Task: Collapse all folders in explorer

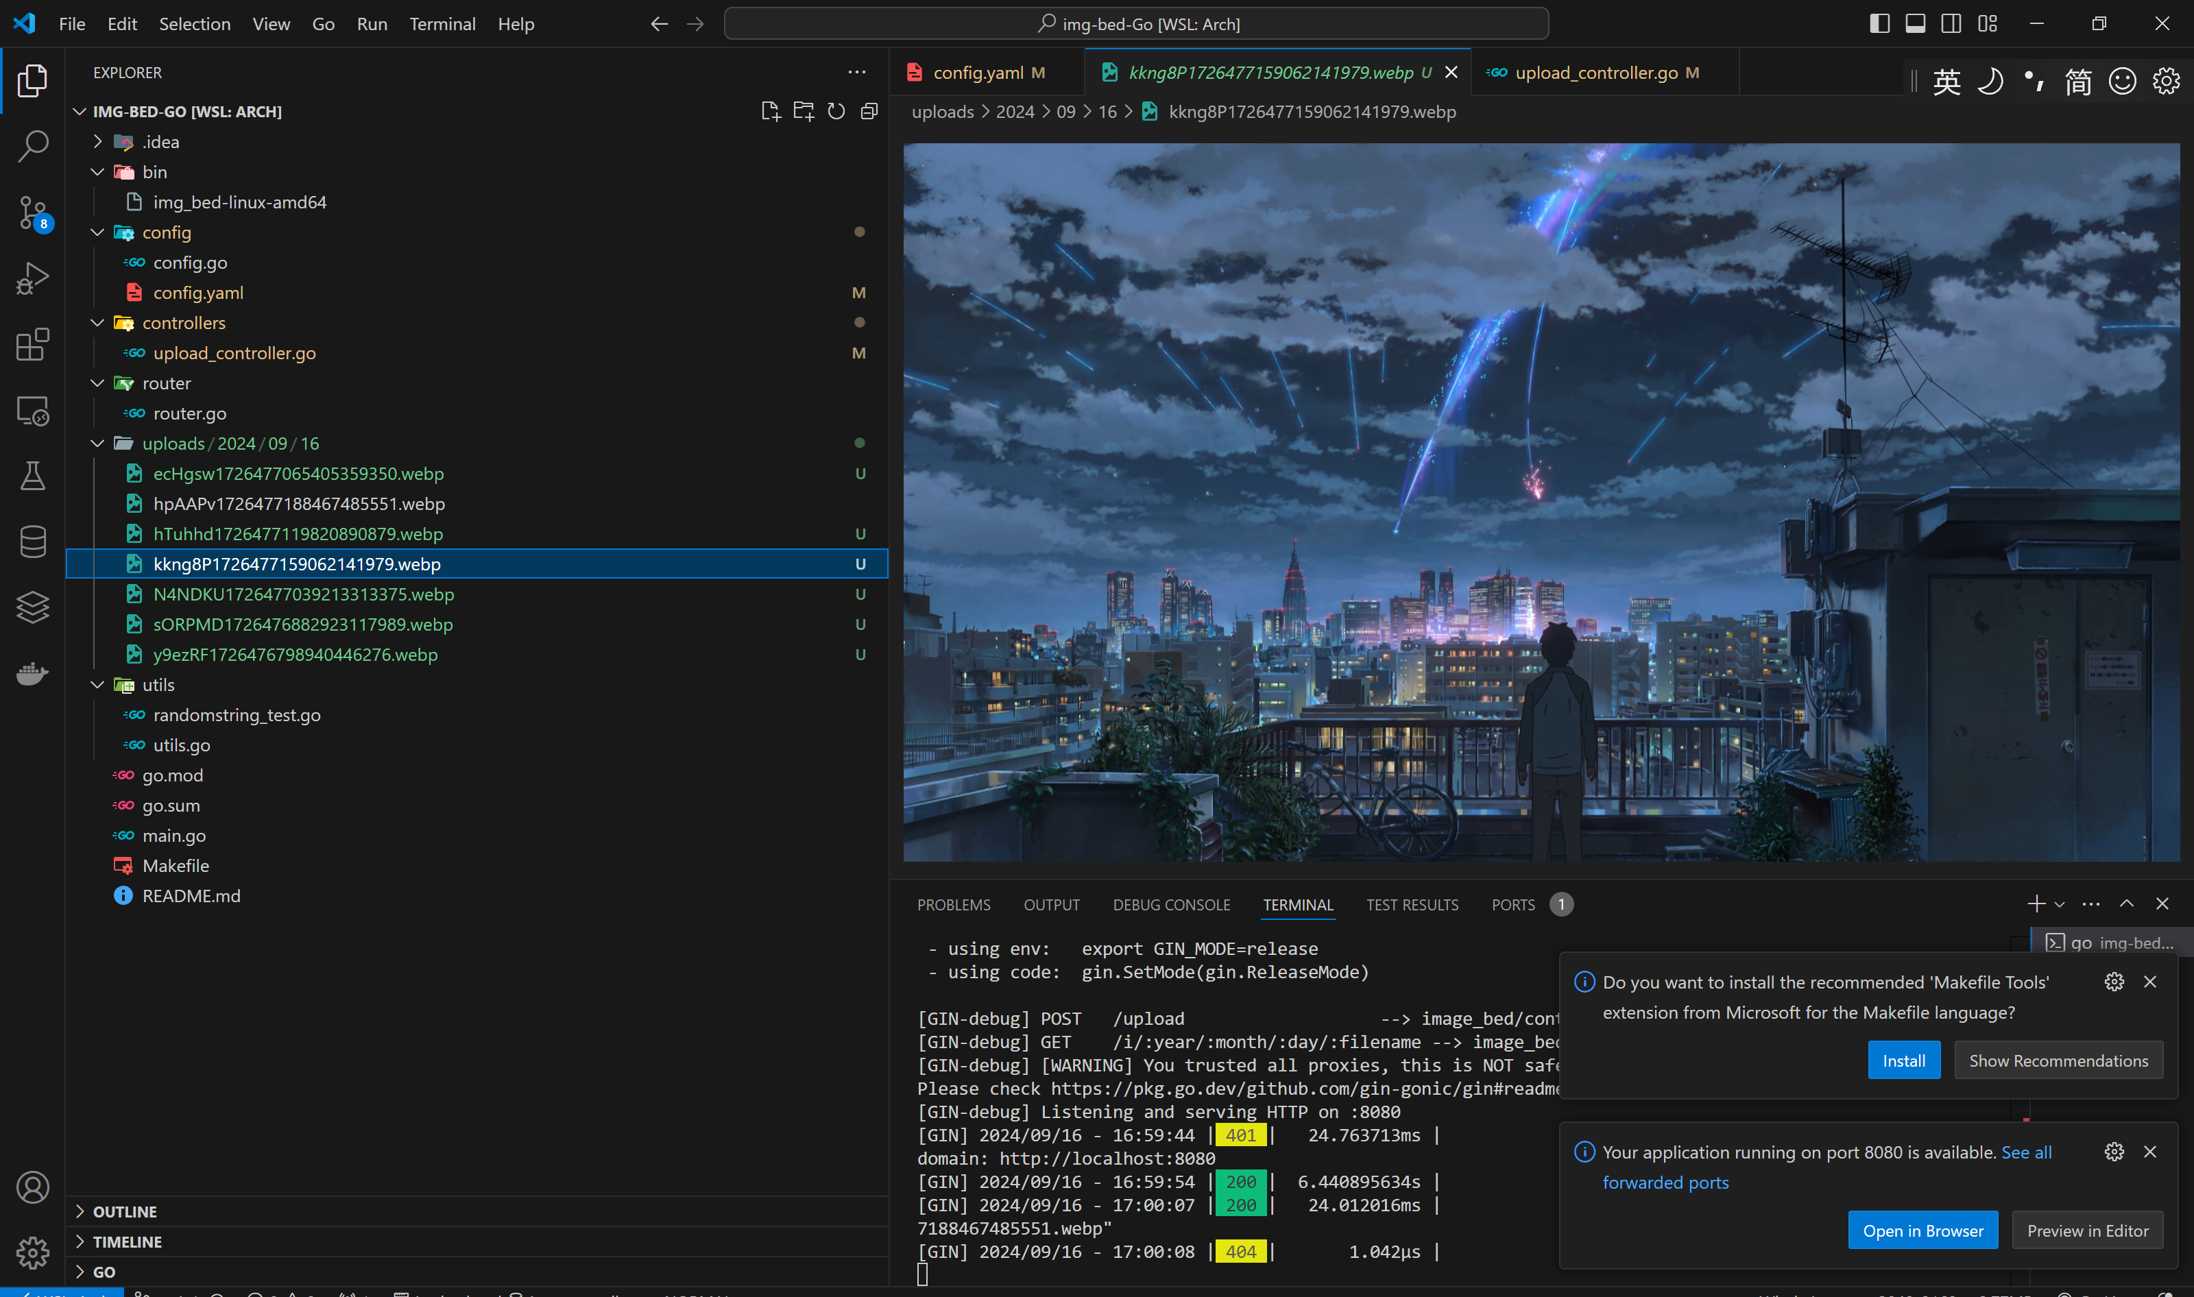Action: click(869, 111)
